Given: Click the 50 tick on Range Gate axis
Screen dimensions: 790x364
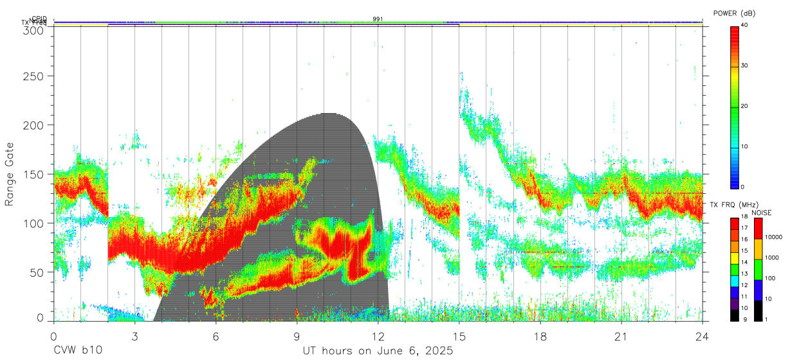Looking at the screenshot, I should tap(38, 272).
